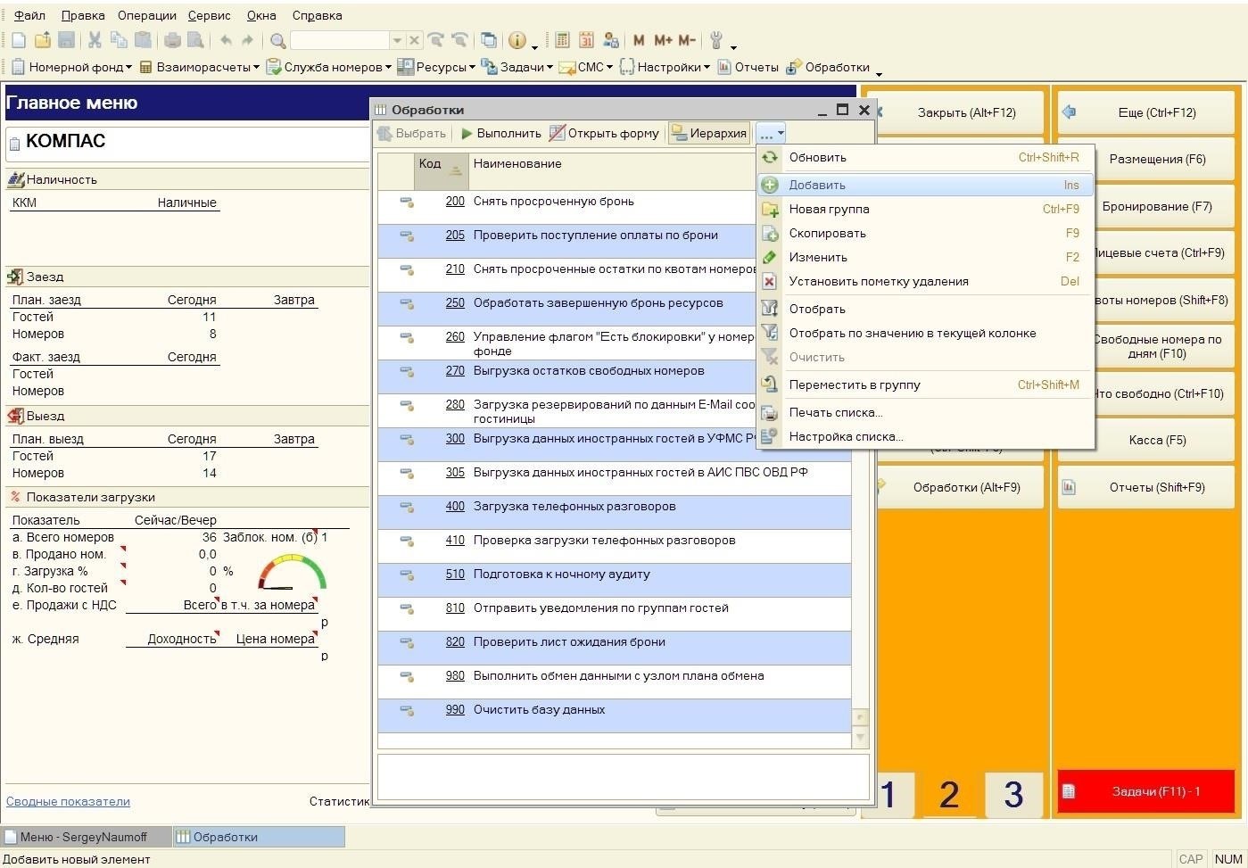Image resolution: width=1248 pixels, height=868 pixels.
Task: Click the windows list toolbar icon
Action: (489, 40)
